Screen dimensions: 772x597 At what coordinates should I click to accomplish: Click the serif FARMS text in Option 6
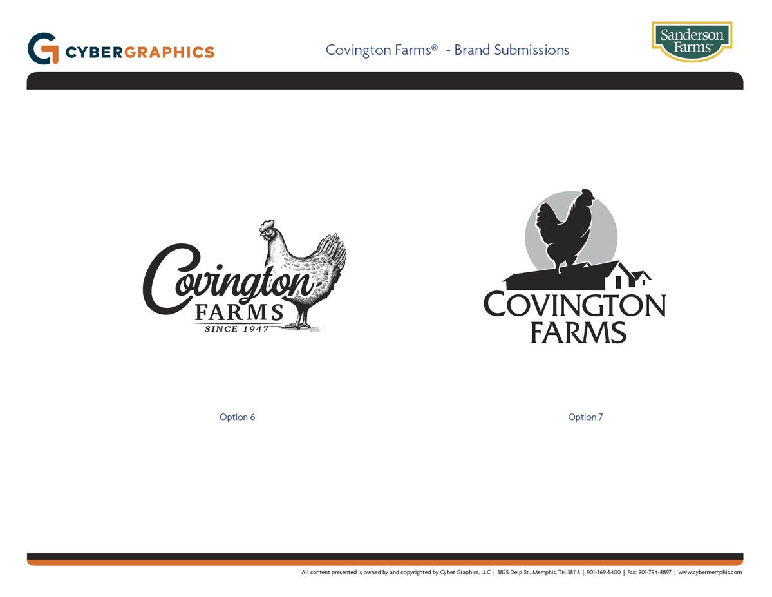[239, 313]
